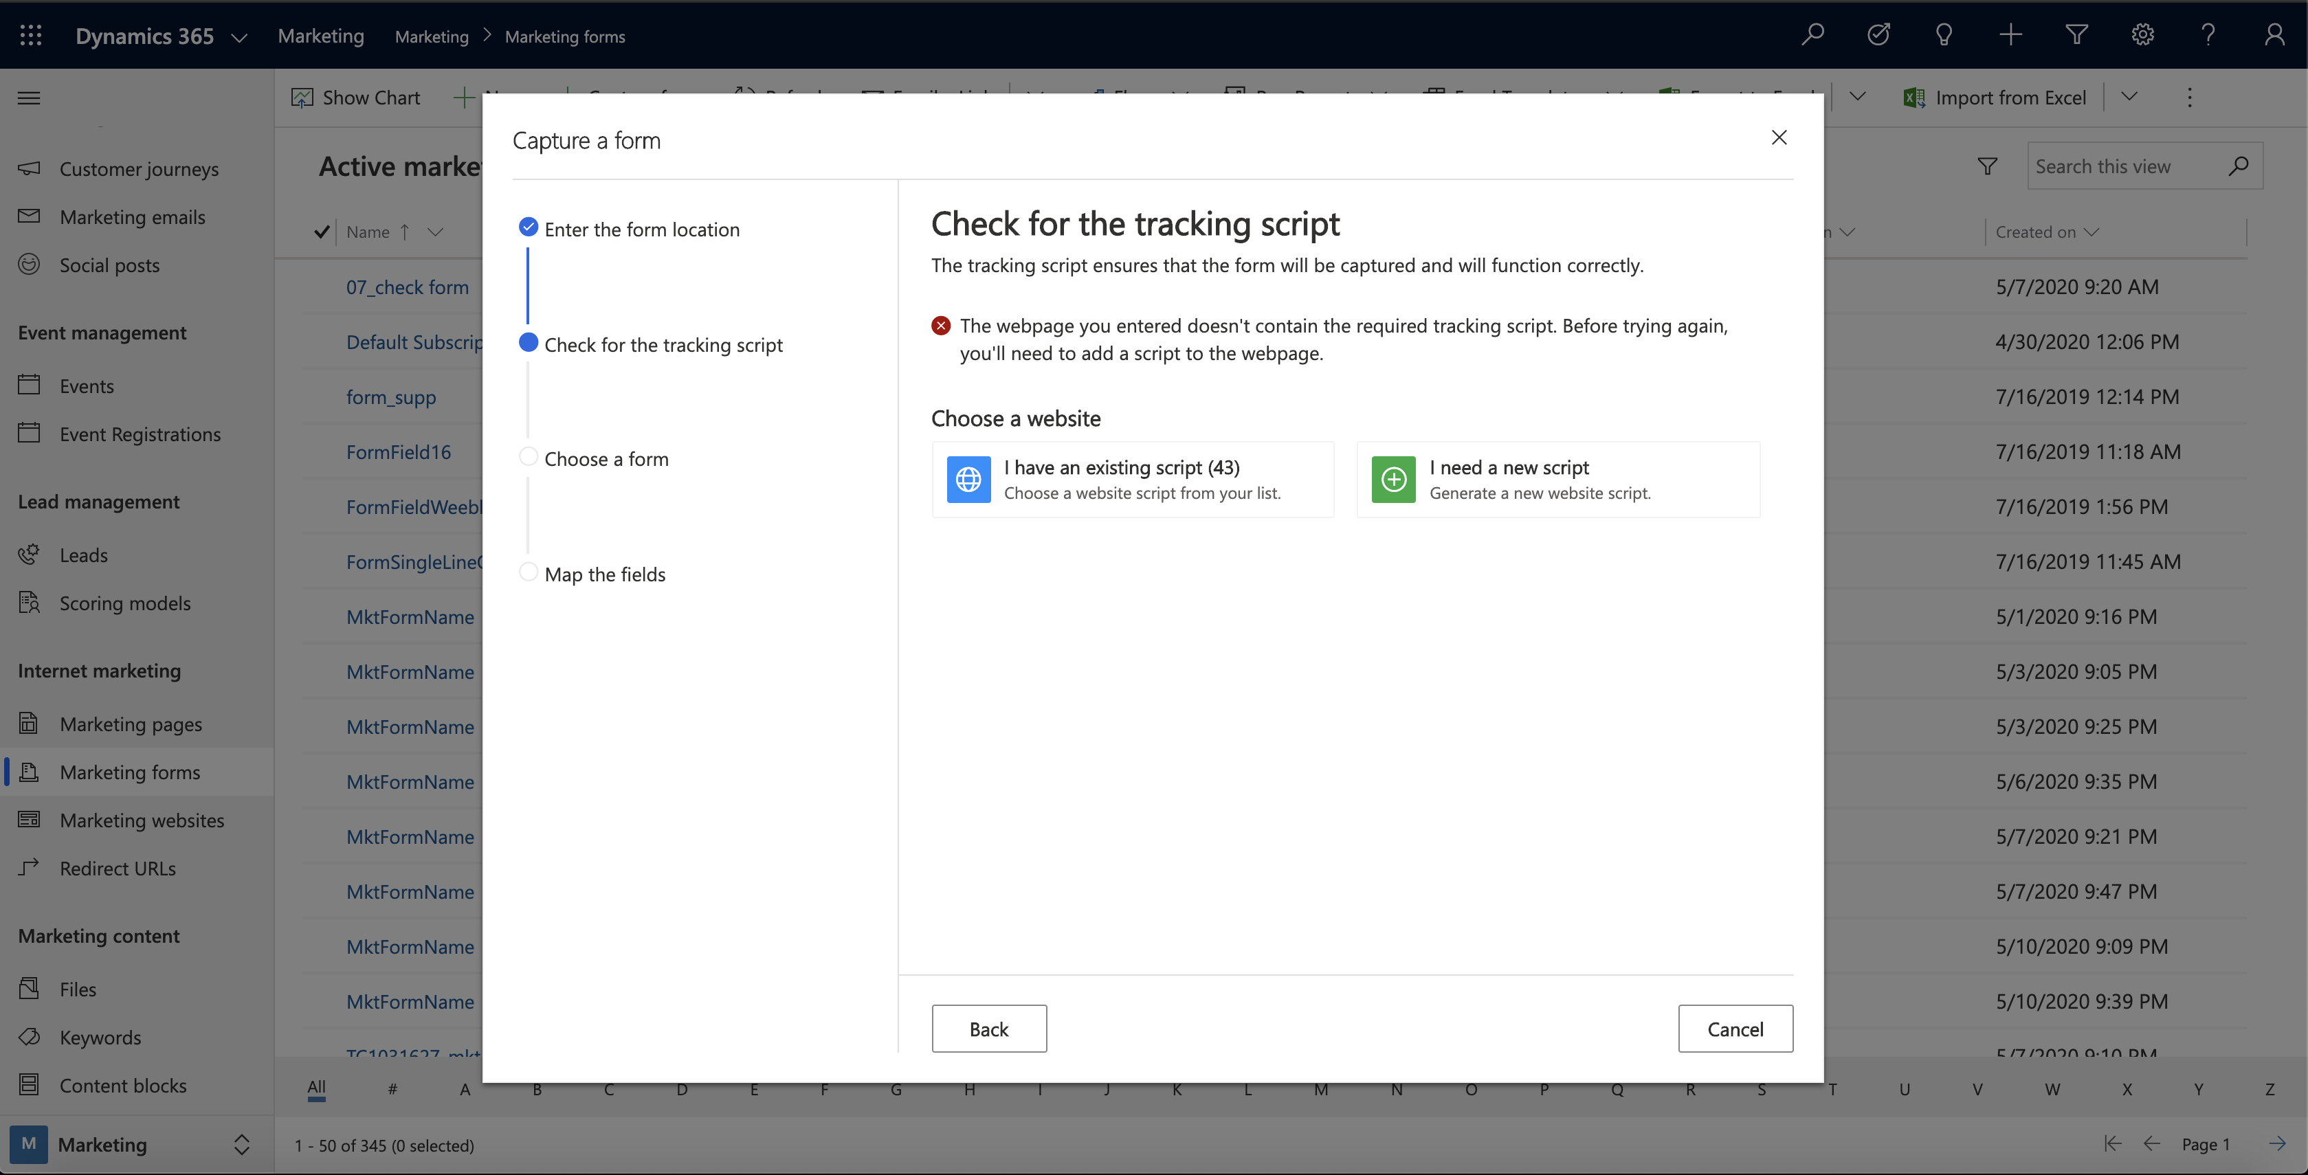Screen dimensions: 2308x1175
Task: Click the Import from Excel icon
Action: click(1916, 98)
